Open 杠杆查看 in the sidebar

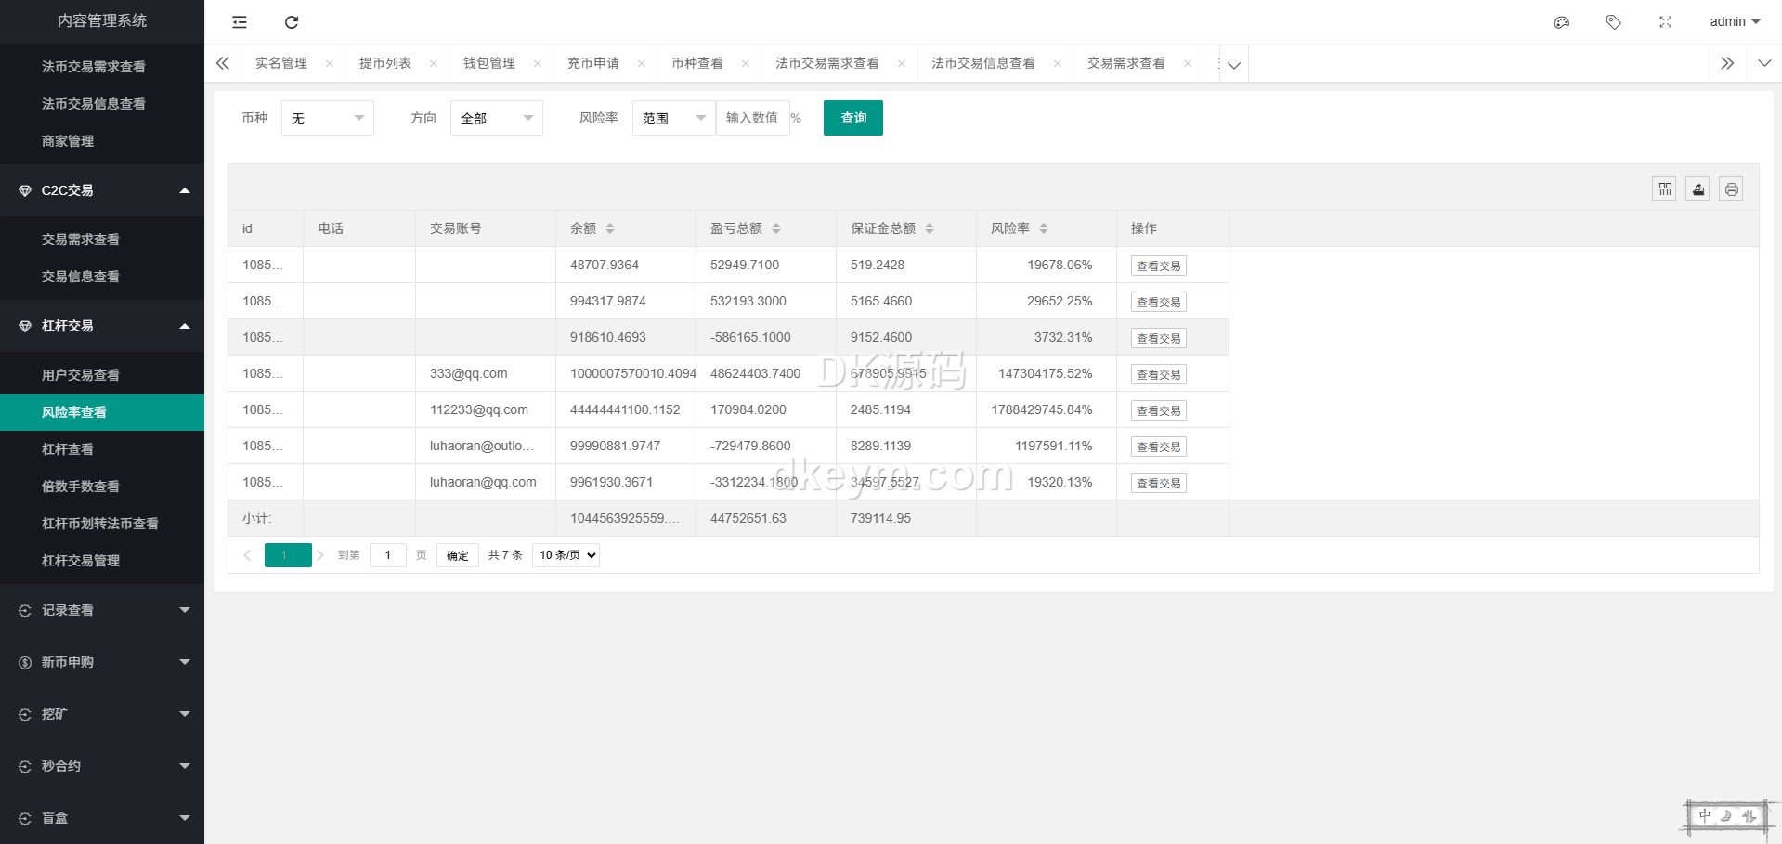point(68,449)
